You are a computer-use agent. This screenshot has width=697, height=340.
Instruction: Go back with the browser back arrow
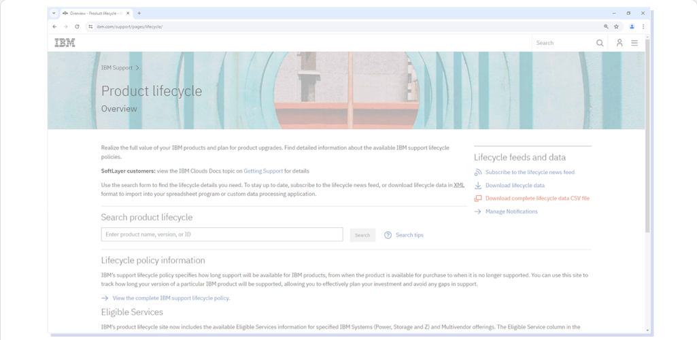54,27
